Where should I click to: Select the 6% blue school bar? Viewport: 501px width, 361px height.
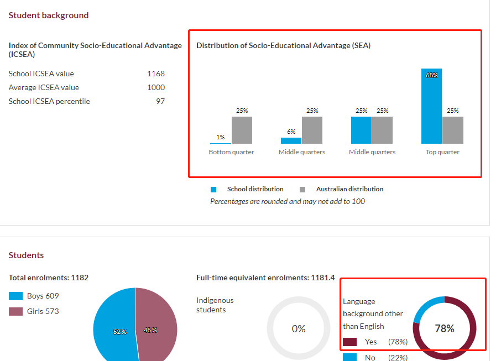[x=291, y=140]
